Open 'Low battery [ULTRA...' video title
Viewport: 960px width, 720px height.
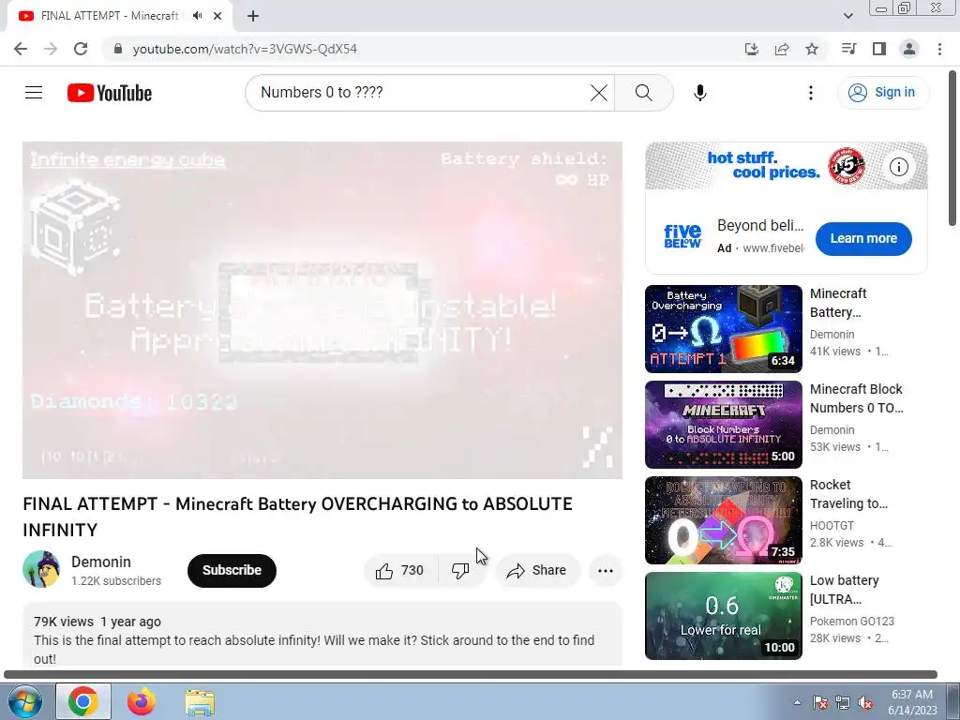tap(845, 590)
